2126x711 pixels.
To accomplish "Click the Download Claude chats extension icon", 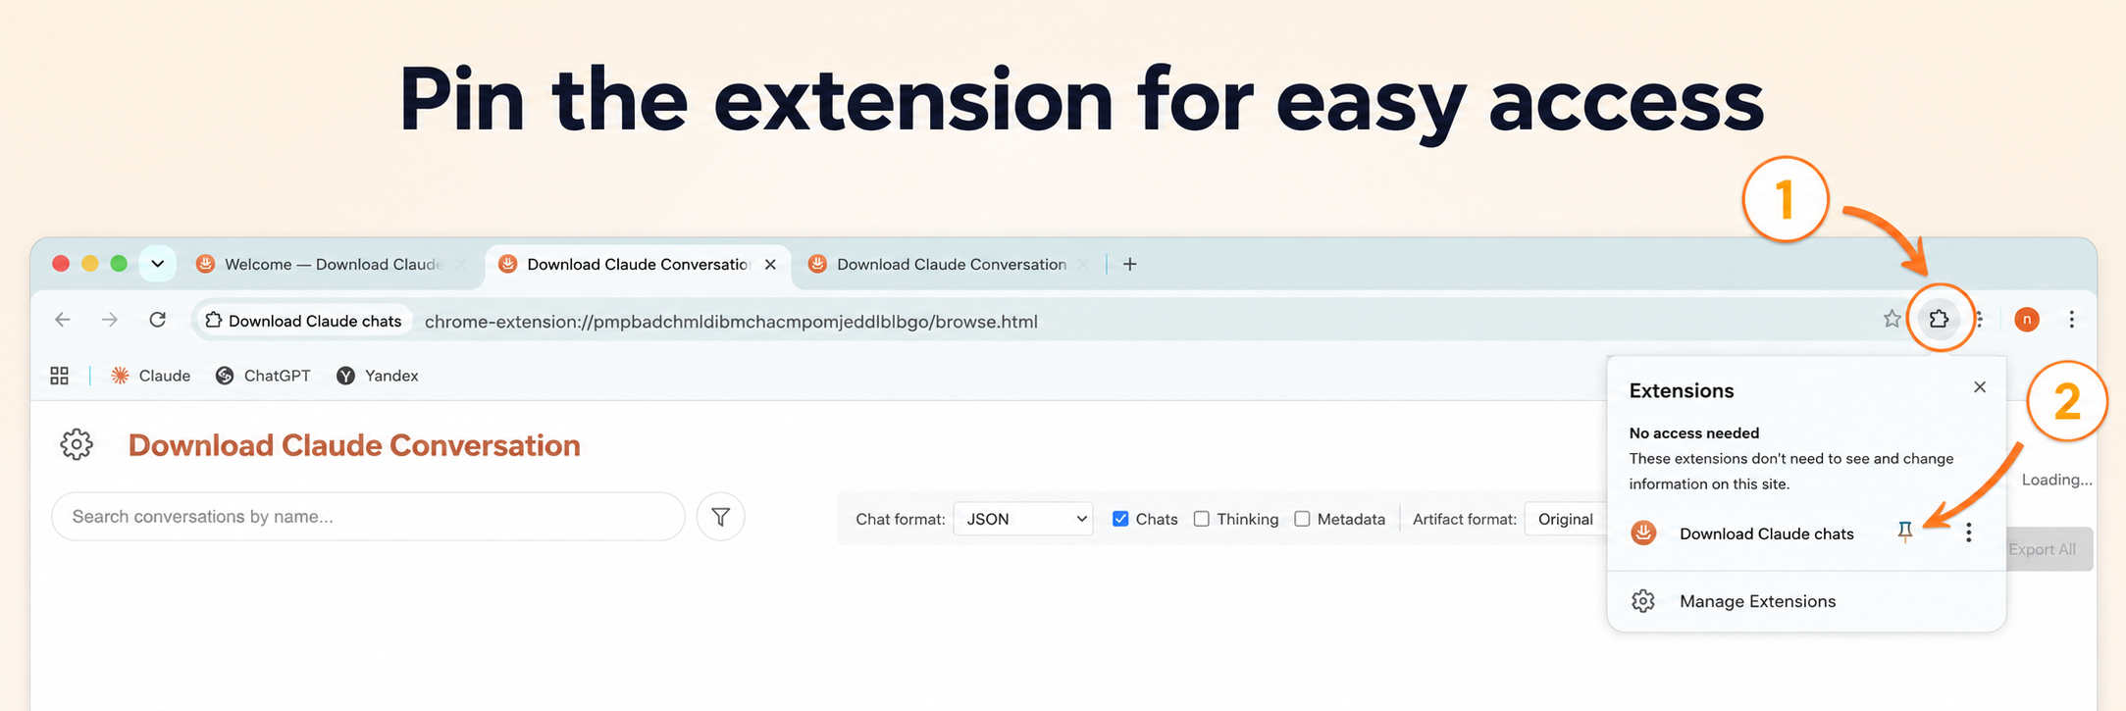I will click(x=1643, y=533).
